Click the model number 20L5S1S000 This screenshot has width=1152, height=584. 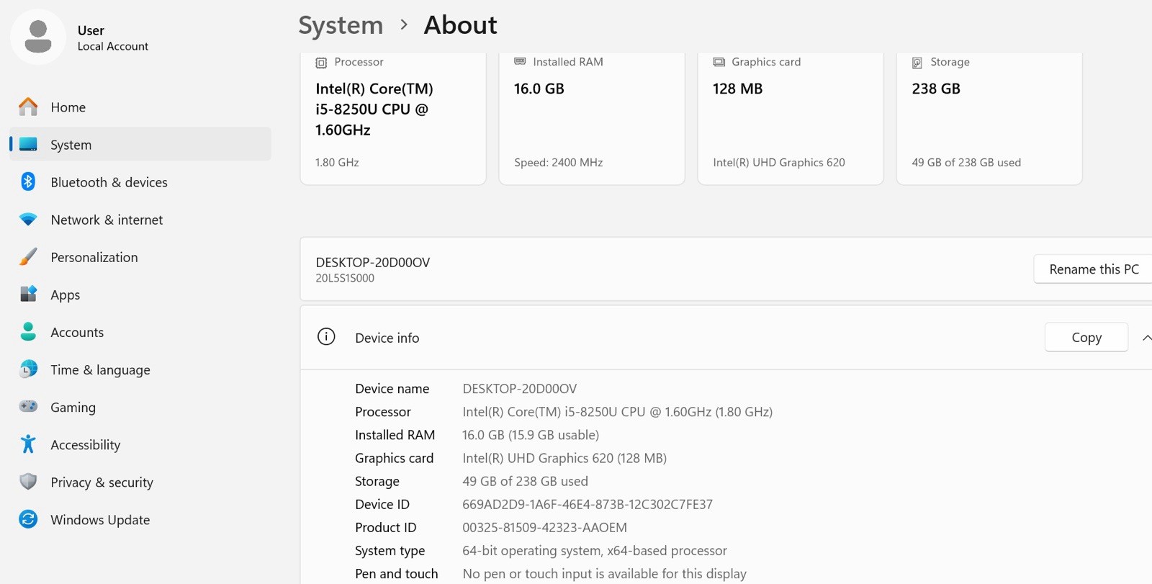tap(345, 278)
